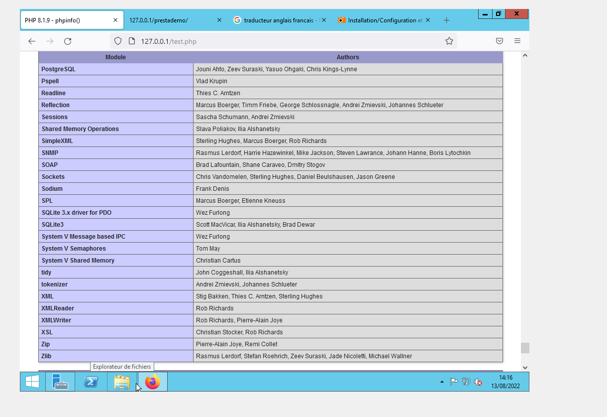Close the traducteur anglais francais tab
Screen dimensions: 607x417
pyautogui.click(x=324, y=20)
